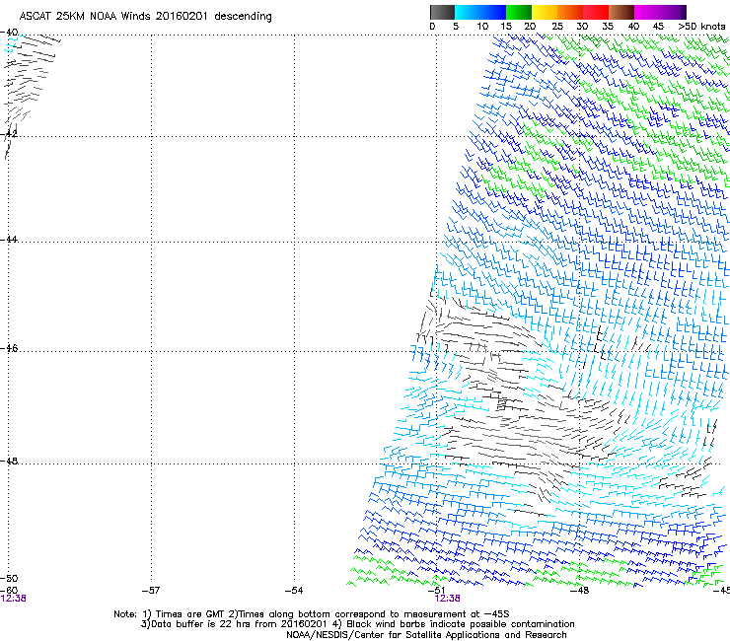
Task: Click the chart title 'ASCAT 25KM NOAA Winds 20160201 descending'
Action: 146,17
